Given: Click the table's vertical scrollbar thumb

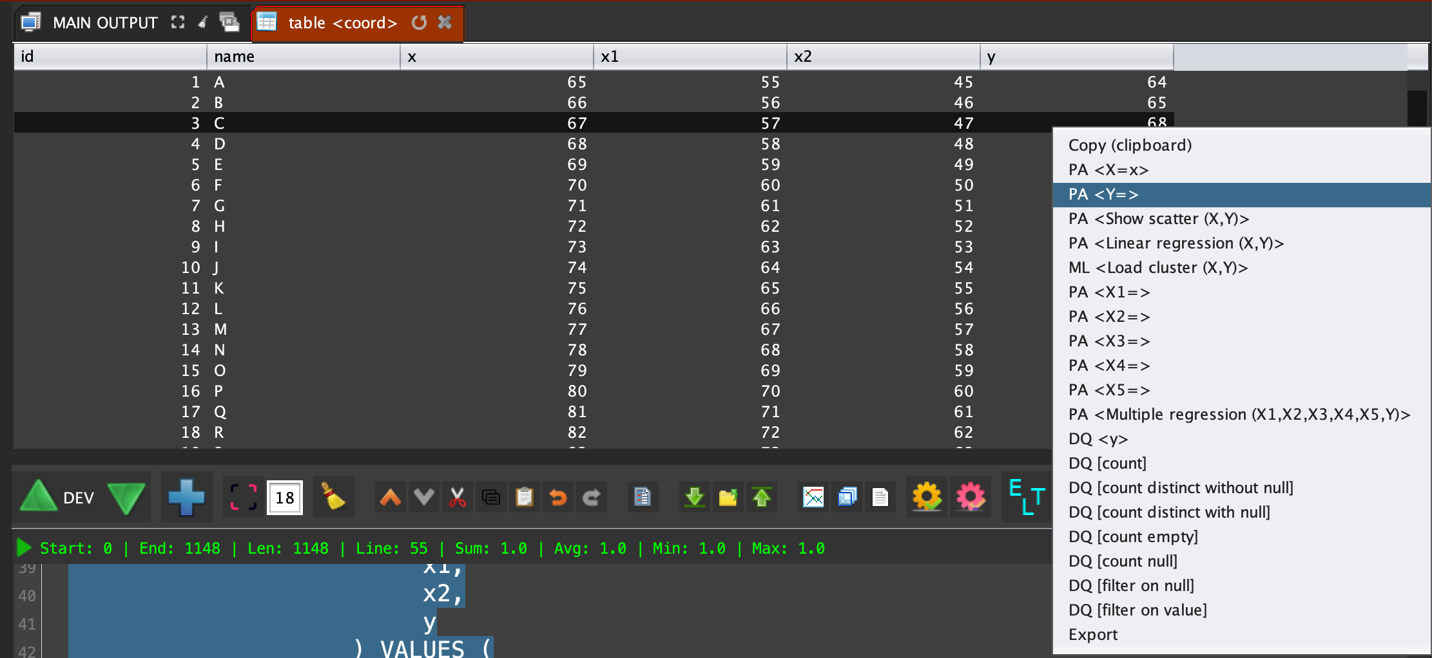Looking at the screenshot, I should click(x=1417, y=108).
